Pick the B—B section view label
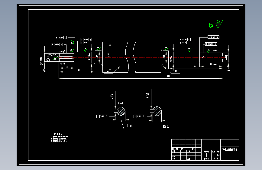Image resolution: width=262 pixels, height=170 pixels. tap(121, 103)
